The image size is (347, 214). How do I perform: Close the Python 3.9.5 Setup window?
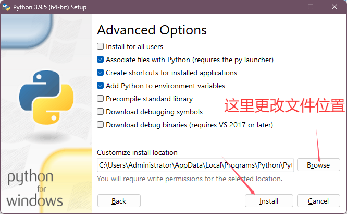(x=334, y=7)
